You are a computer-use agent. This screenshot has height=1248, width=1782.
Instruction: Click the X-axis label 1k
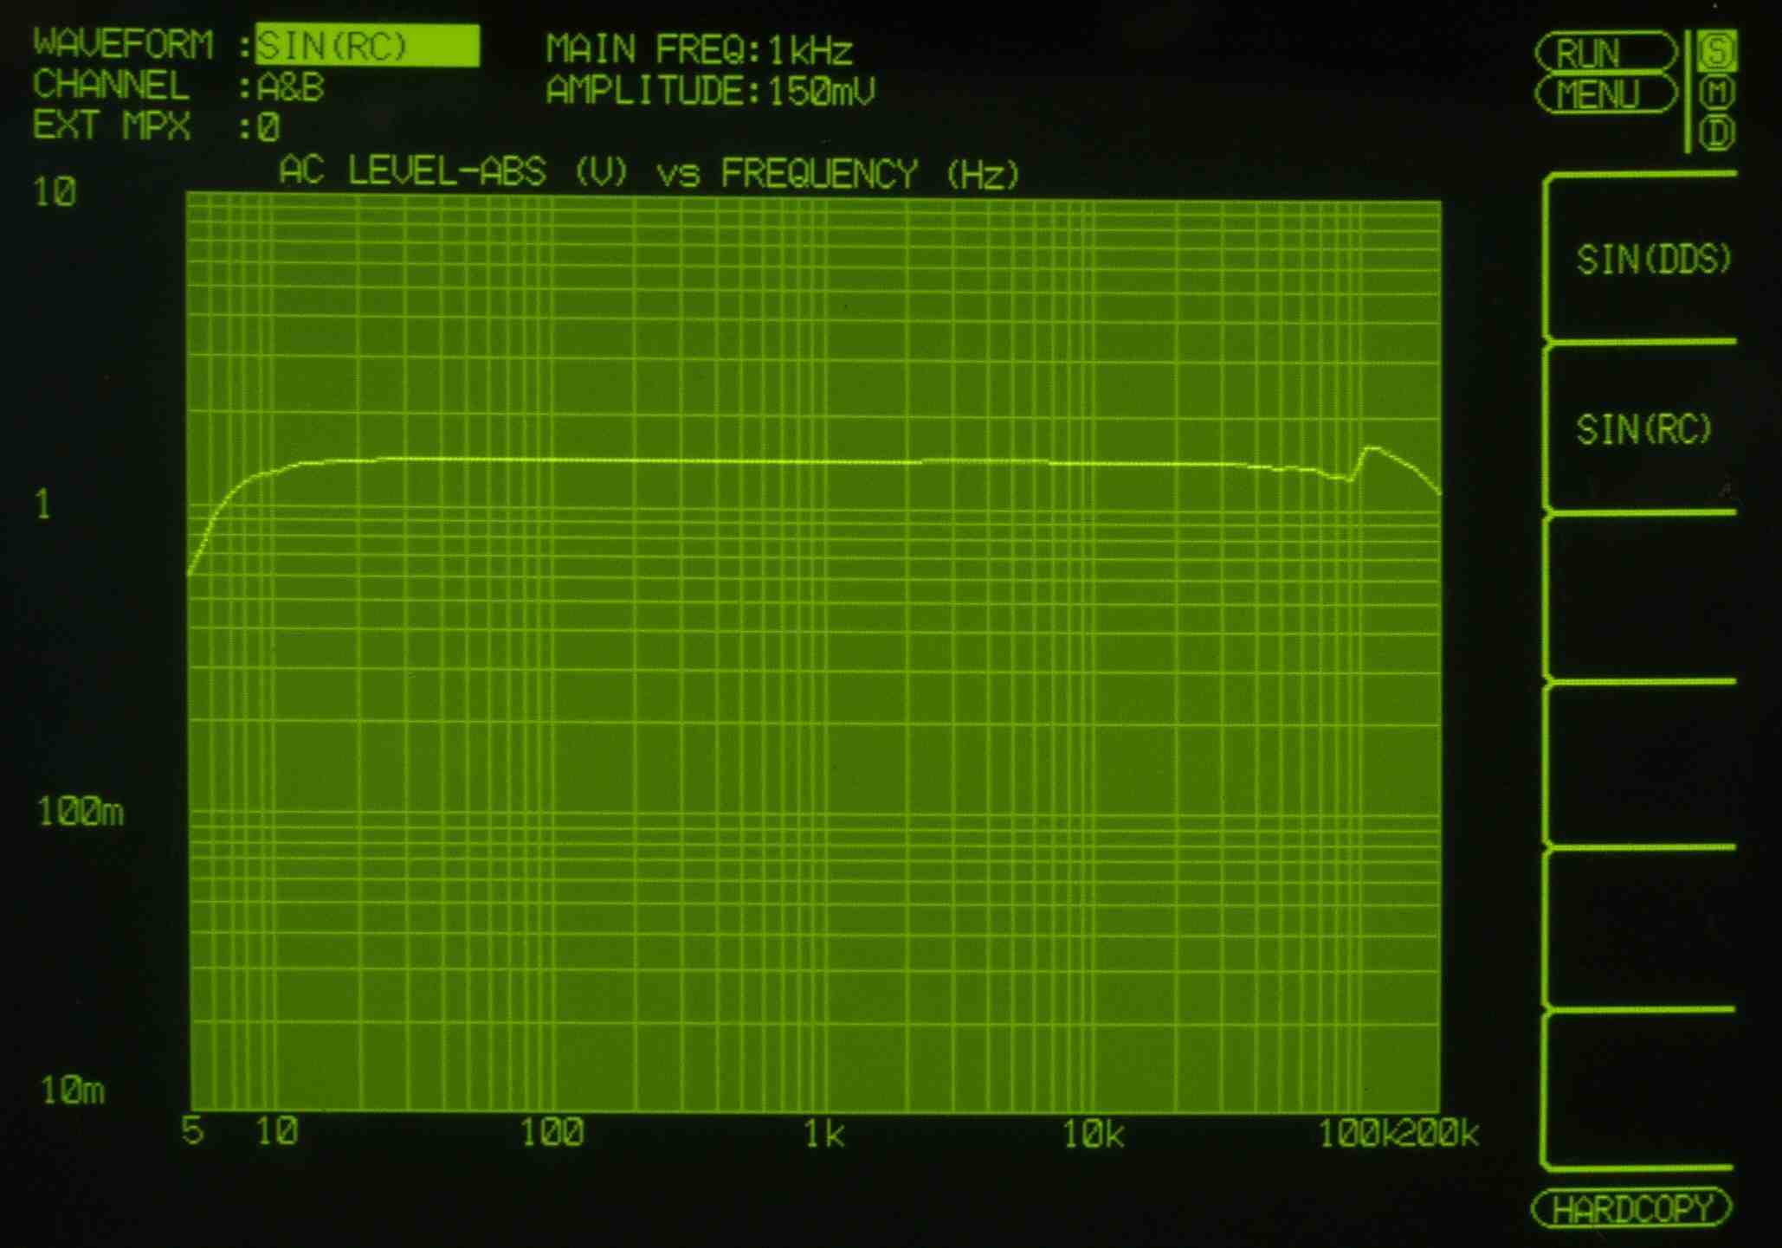pyautogui.click(x=823, y=1133)
